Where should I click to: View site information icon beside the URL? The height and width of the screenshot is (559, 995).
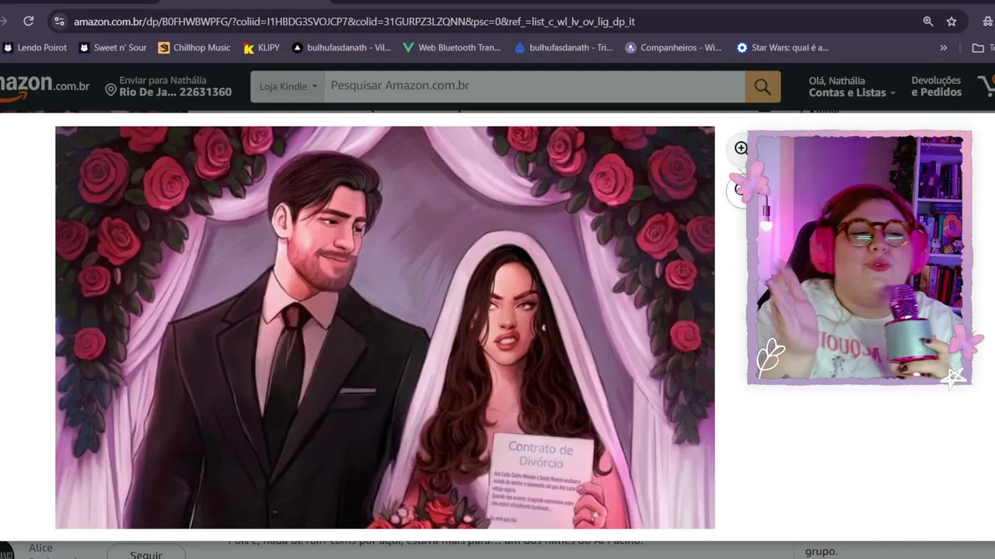point(59,22)
